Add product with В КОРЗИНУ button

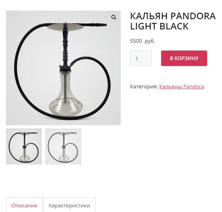point(184,58)
